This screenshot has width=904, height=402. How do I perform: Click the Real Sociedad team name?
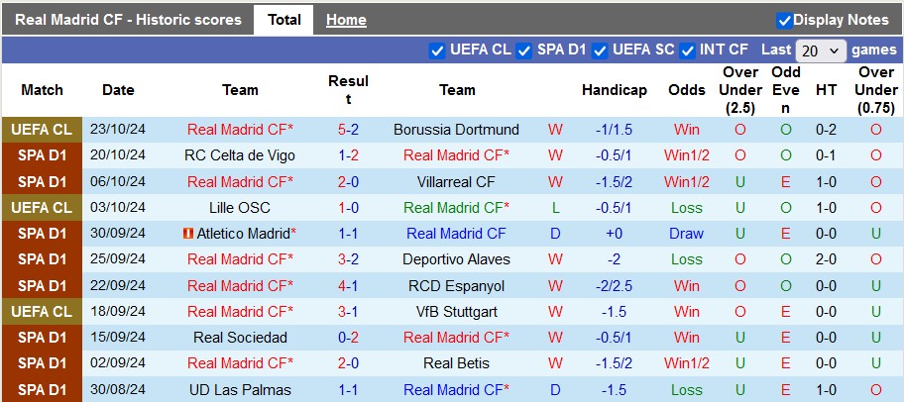pos(240,337)
